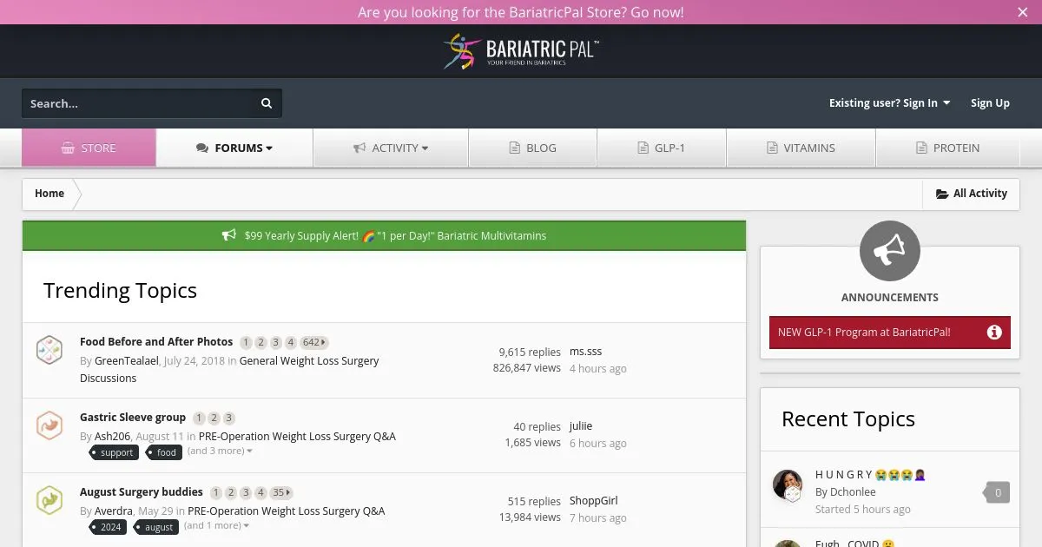Click the search magnifier button

tap(267, 103)
